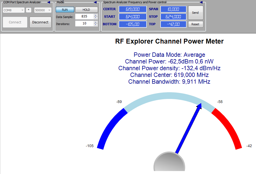Image resolution: width=256 pixels, height=174 pixels.
Task: Switch to HOLD mode
Action: click(86, 10)
